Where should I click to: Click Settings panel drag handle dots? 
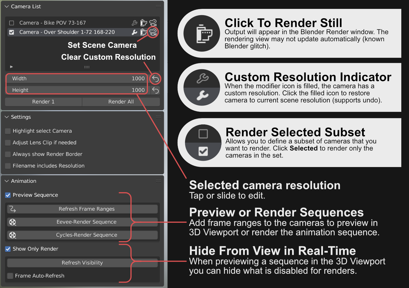point(158,117)
